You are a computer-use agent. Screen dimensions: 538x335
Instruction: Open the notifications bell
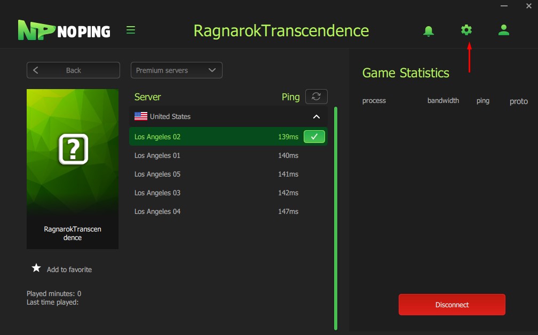(x=428, y=31)
